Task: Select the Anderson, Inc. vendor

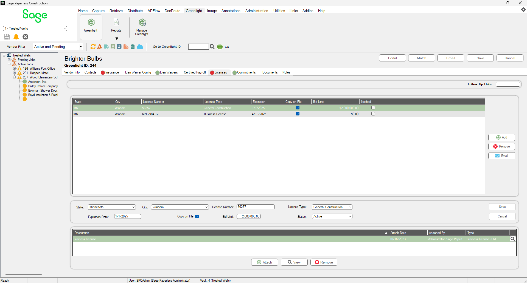Action: [x=38, y=82]
